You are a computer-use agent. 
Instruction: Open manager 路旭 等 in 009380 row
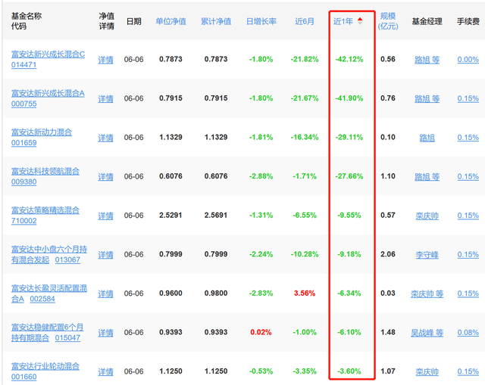point(427,176)
